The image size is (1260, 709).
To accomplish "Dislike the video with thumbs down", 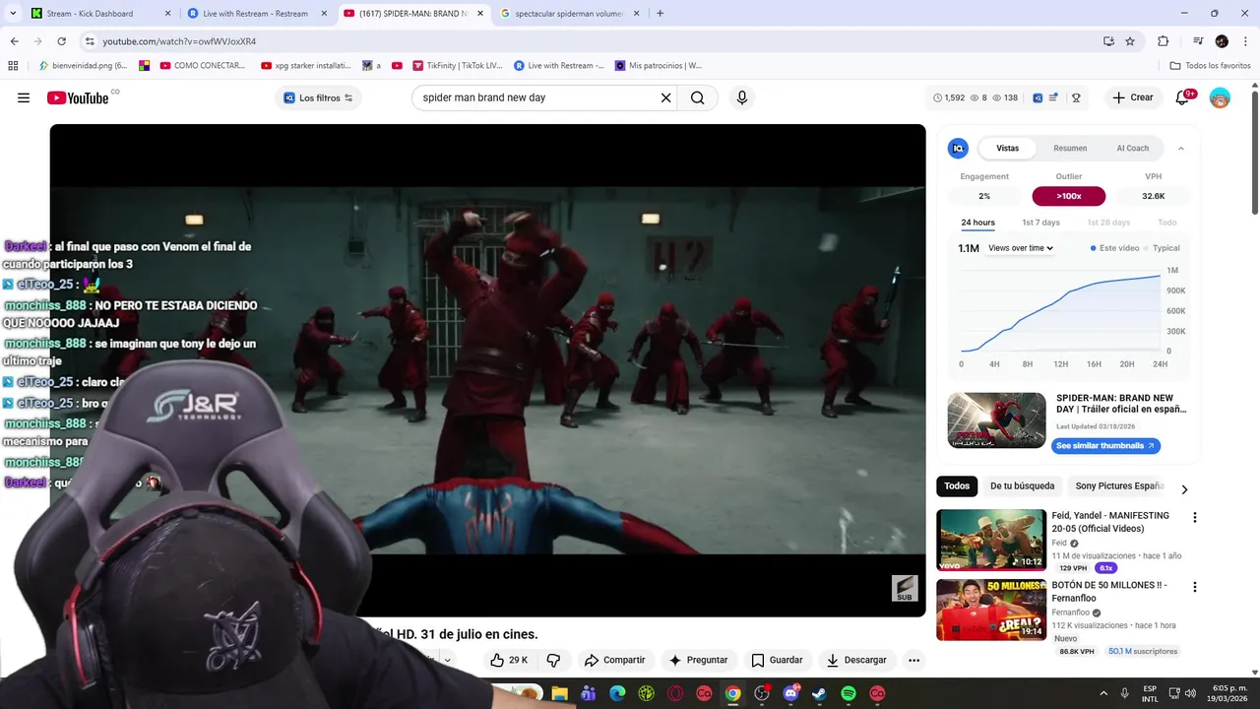I will (553, 660).
